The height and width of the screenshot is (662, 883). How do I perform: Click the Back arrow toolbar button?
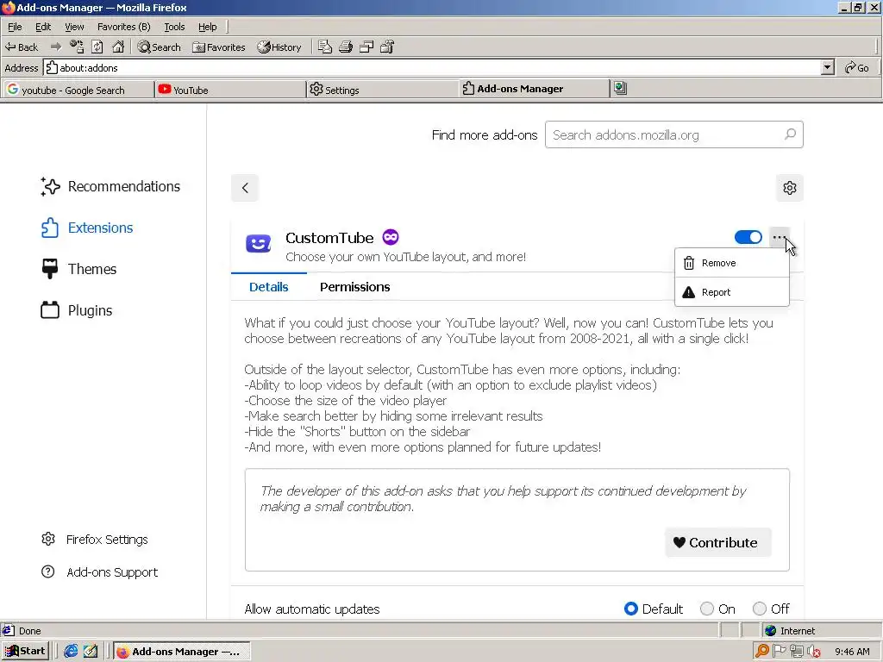coord(22,47)
